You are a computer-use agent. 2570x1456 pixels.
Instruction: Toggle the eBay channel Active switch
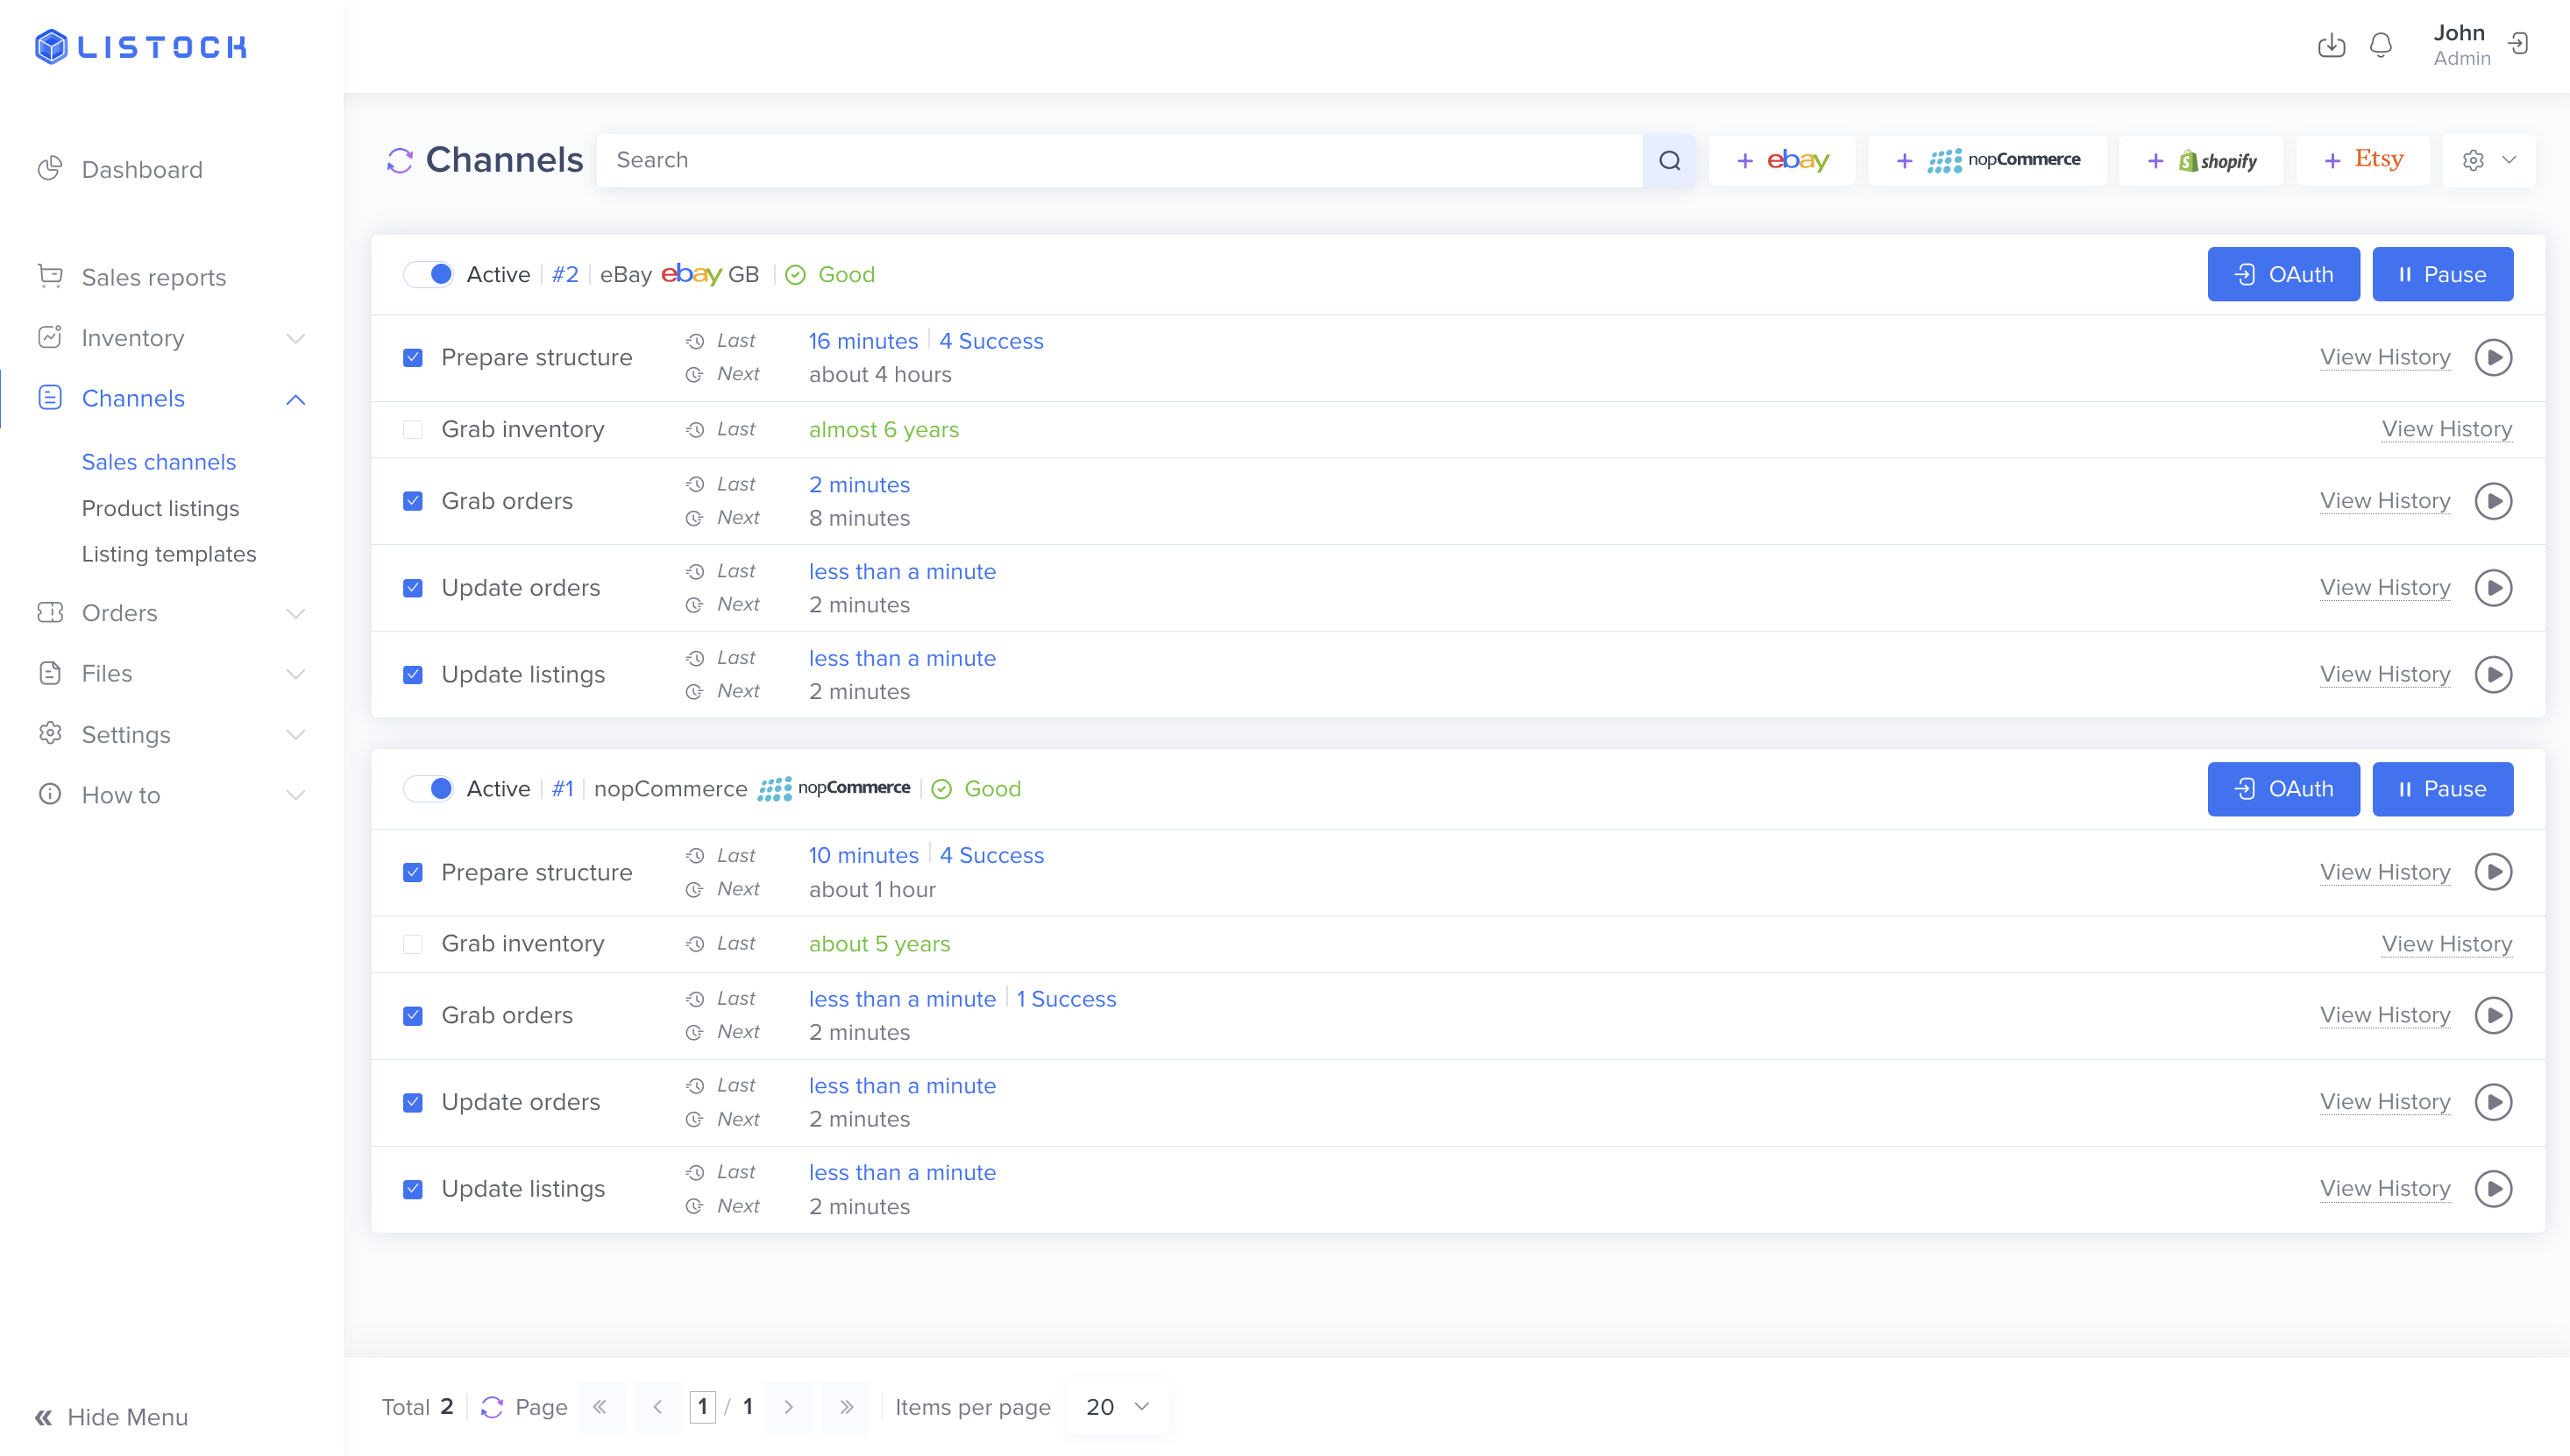click(430, 274)
